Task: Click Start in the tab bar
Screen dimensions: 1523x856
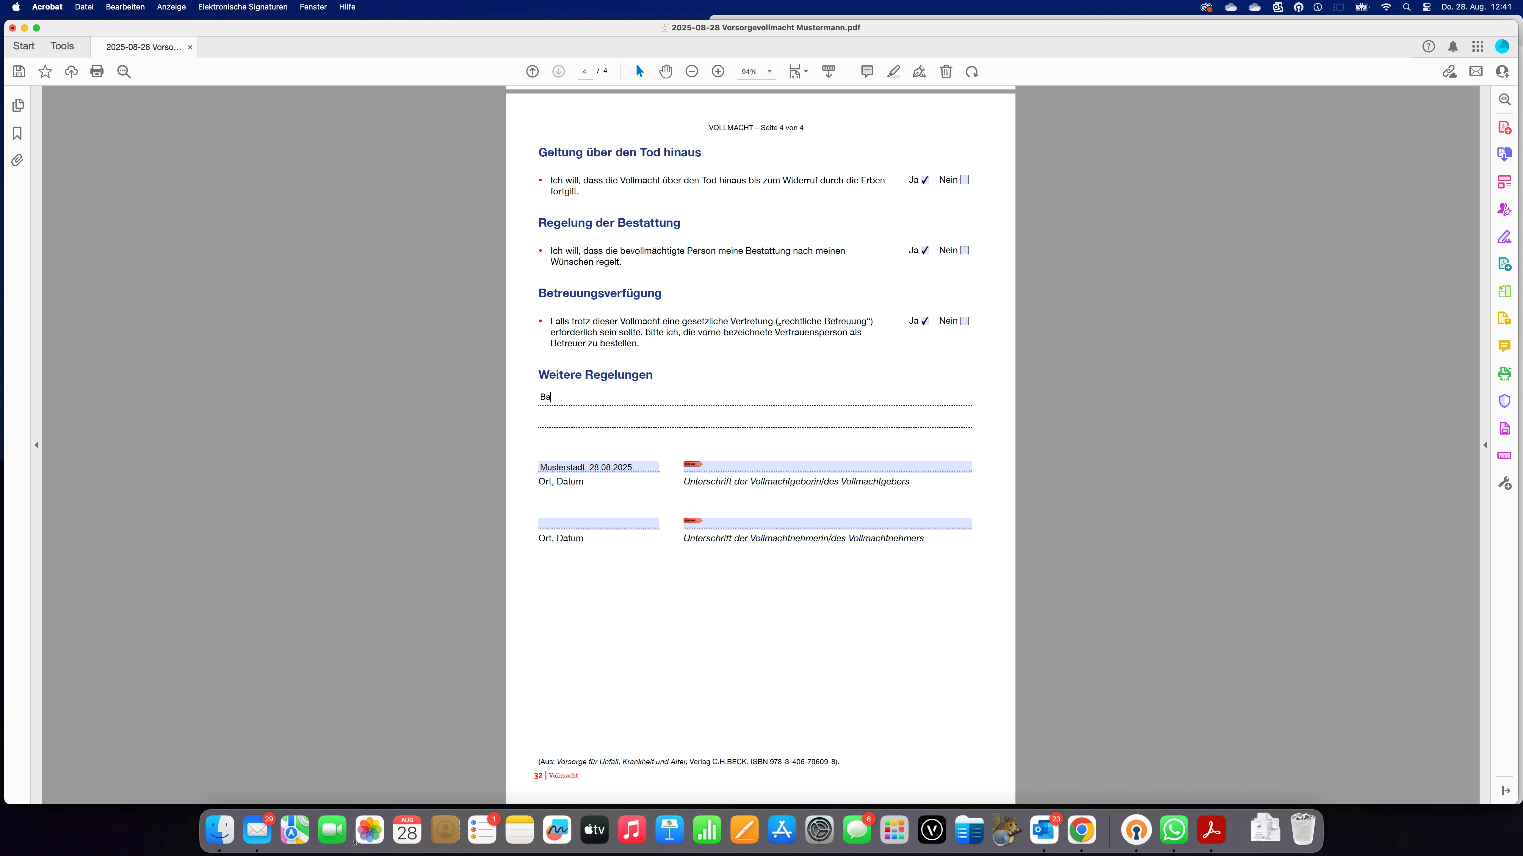Action: (x=24, y=46)
